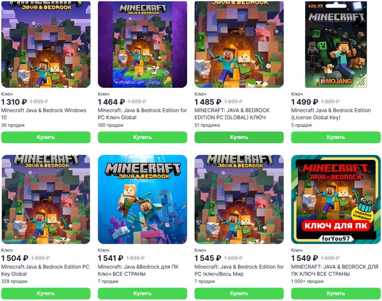Screen dimensions: 382x301
Task: Buy the 1 504 ₽ Key Global listing
Action: 46,293
